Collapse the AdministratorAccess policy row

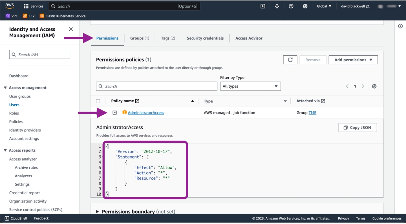point(114,113)
